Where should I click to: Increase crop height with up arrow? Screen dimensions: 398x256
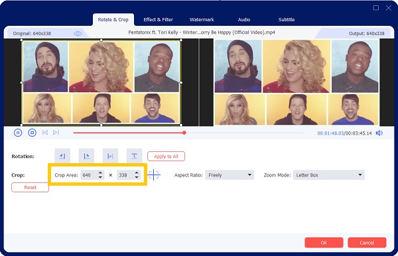137,173
